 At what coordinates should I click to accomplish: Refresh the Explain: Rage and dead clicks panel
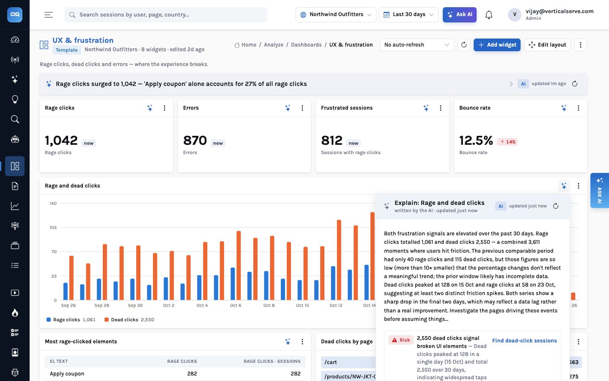click(x=556, y=206)
